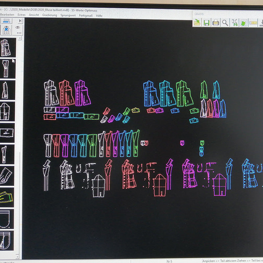
Task: Click the crossed-out eye pattern icon
Action: tap(6, 30)
